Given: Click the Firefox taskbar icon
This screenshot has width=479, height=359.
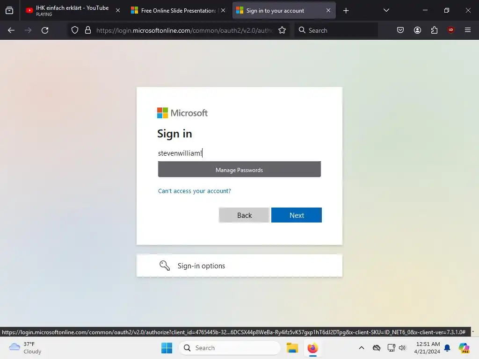Looking at the screenshot, I should point(313,348).
